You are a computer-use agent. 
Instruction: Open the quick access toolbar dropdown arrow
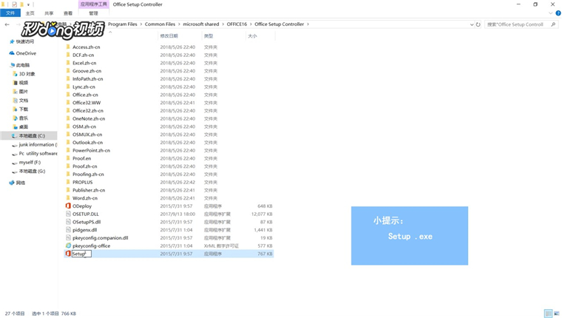[x=28, y=4]
